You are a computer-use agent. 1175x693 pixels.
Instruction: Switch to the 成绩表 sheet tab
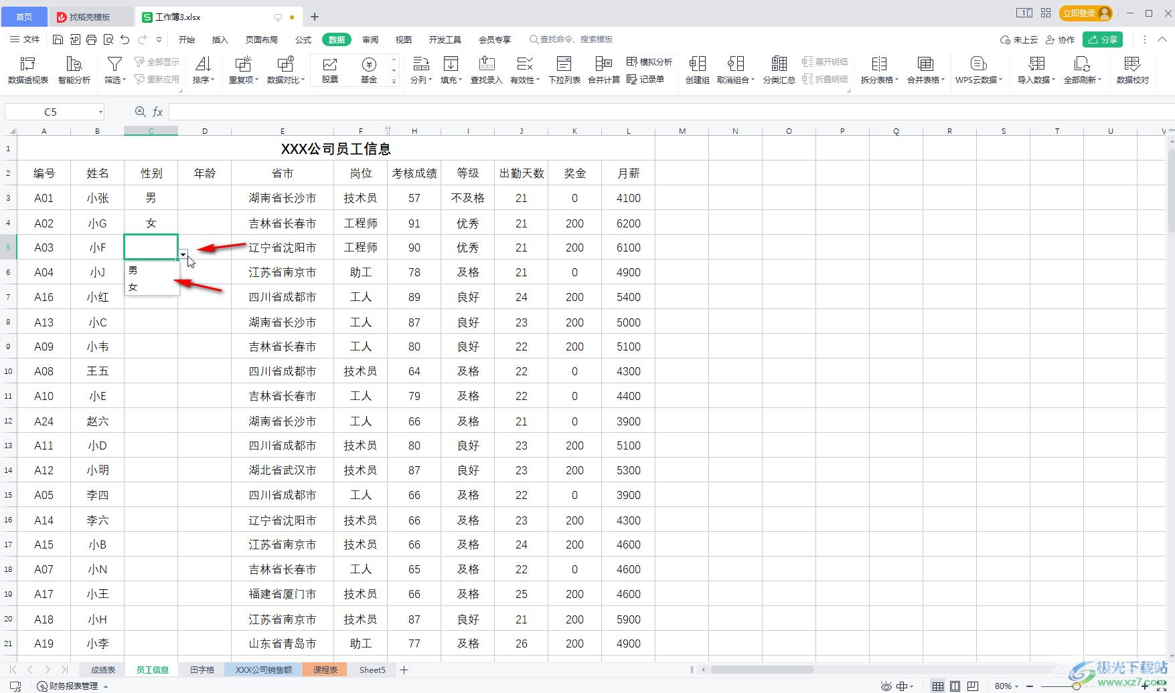103,670
